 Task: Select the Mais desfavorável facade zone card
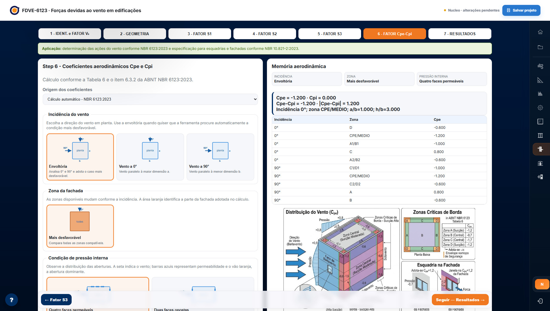[x=80, y=226]
